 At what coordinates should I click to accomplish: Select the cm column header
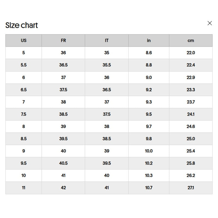(191, 40)
